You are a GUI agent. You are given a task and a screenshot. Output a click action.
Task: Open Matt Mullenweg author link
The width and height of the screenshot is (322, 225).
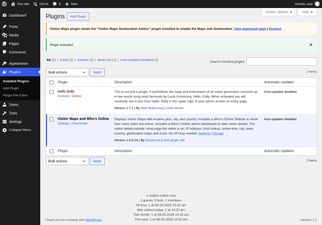pos(152,108)
